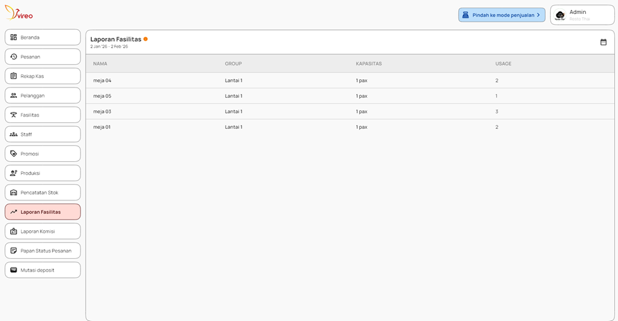
Task: Click the Promosi tag icon
Action: tap(13, 154)
